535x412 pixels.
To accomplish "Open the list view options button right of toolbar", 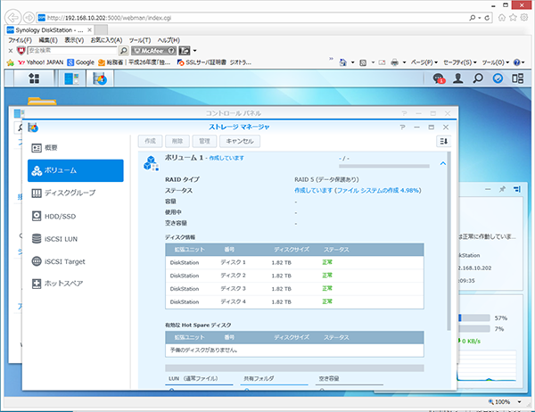I will pos(443,141).
